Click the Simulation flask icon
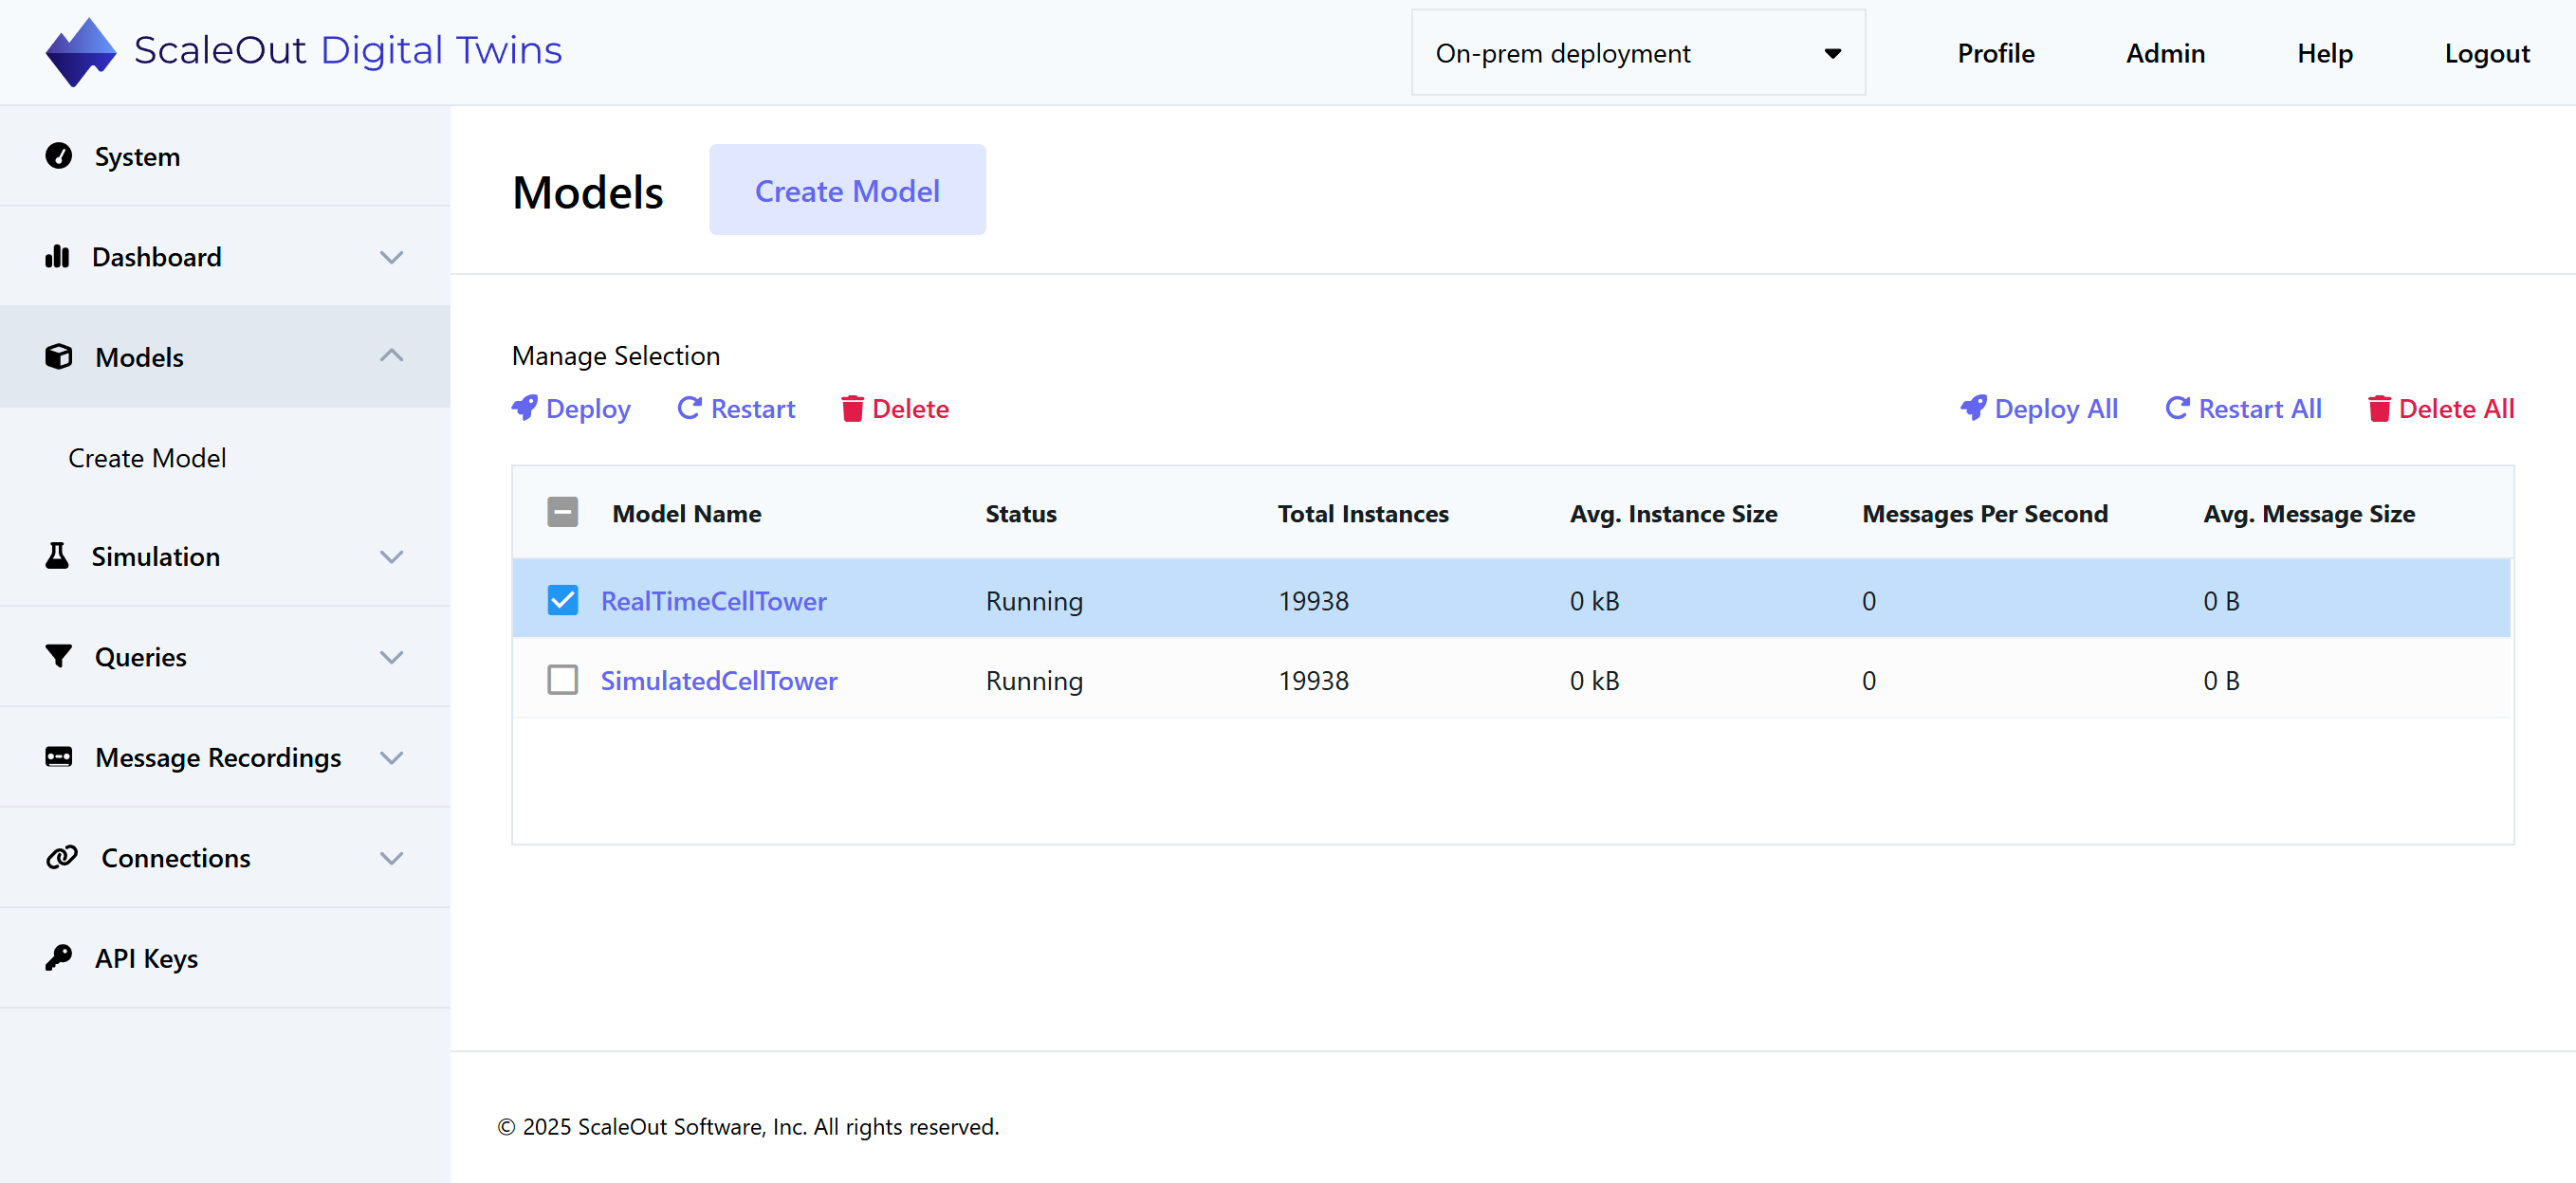2576x1183 pixels. 57,556
